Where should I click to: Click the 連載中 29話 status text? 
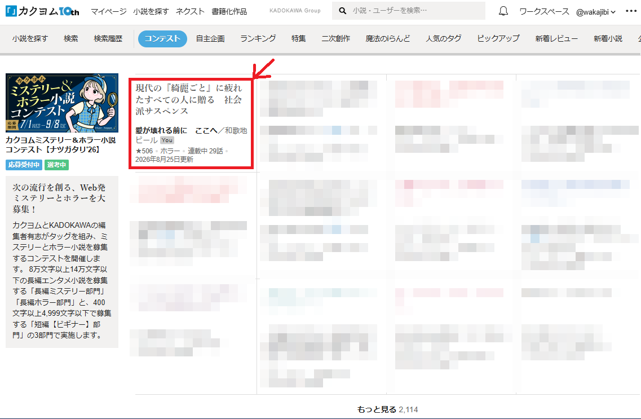pos(205,151)
